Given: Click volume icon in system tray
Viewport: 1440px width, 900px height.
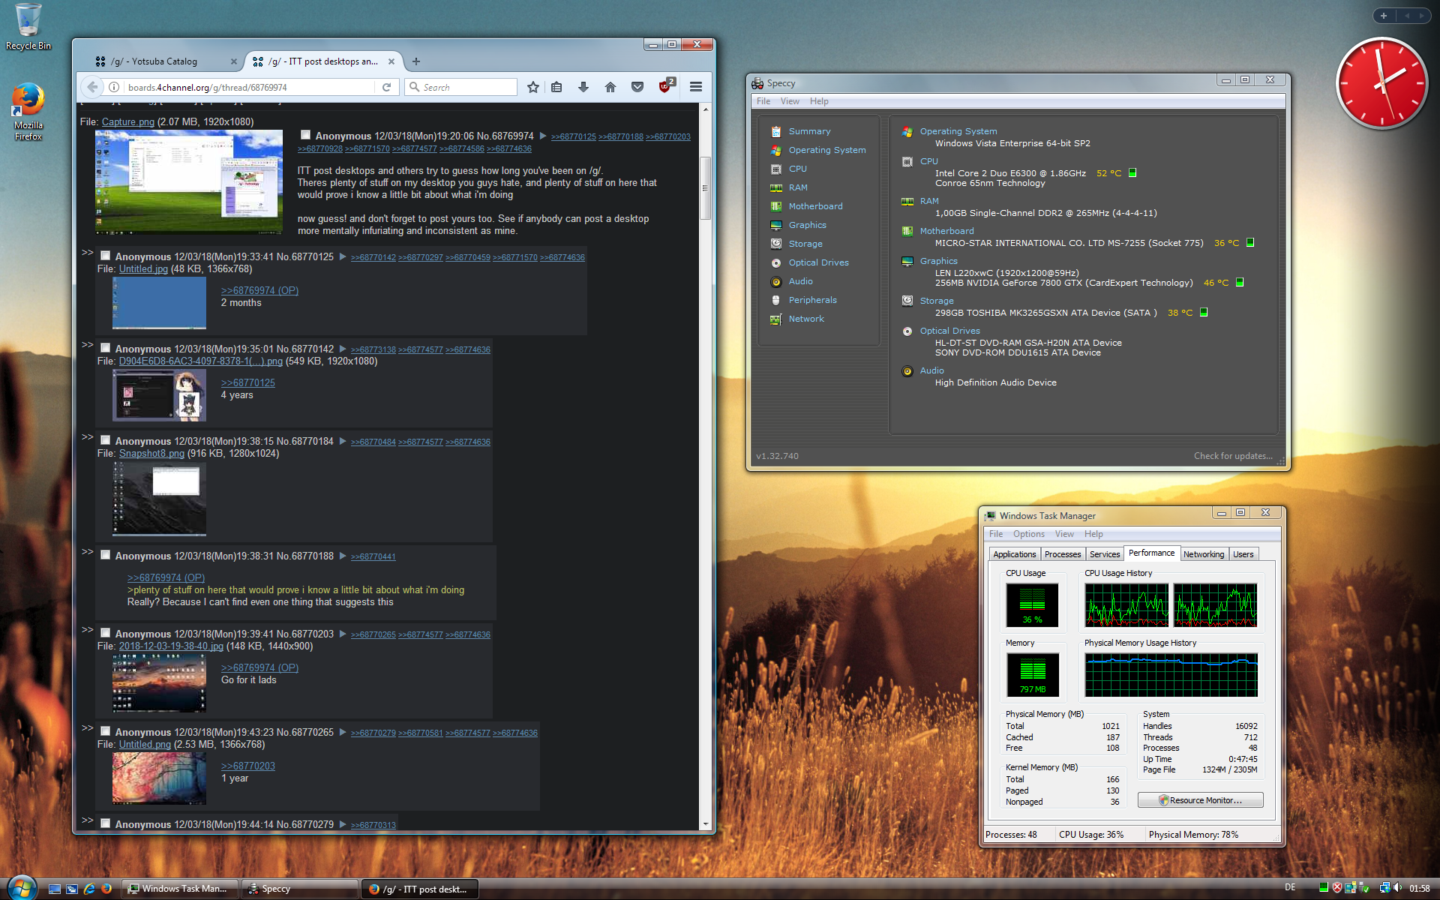Looking at the screenshot, I should click(1398, 888).
